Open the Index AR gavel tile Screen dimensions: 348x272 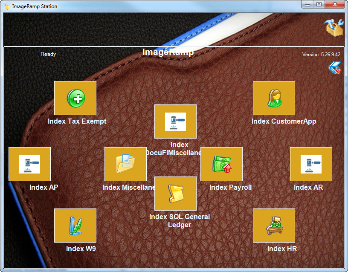tap(311, 164)
